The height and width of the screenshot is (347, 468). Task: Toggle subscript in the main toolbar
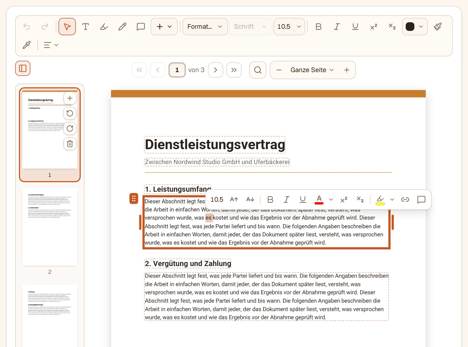click(x=392, y=27)
